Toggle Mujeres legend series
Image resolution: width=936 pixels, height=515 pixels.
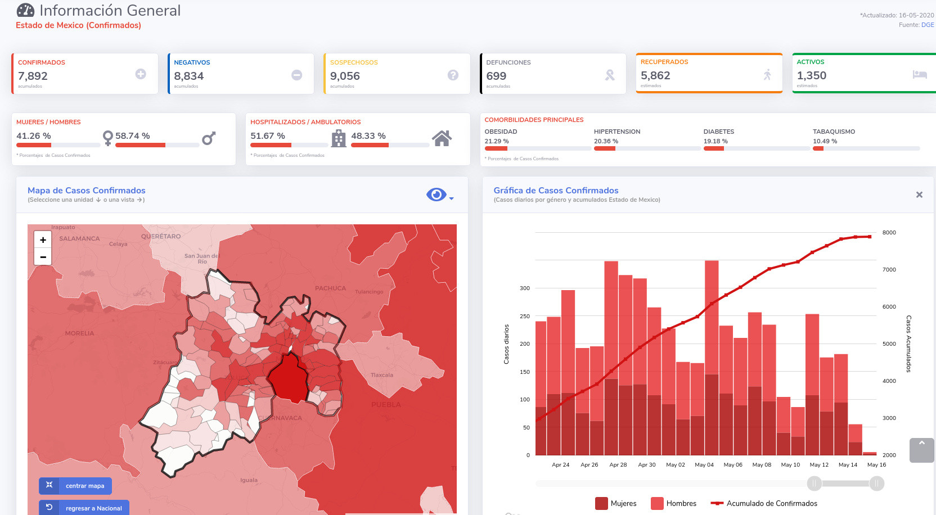coord(616,503)
